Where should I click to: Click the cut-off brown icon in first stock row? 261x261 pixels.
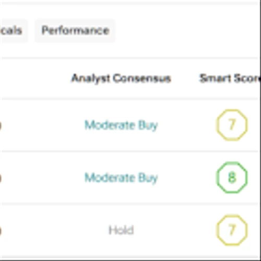click(1, 126)
